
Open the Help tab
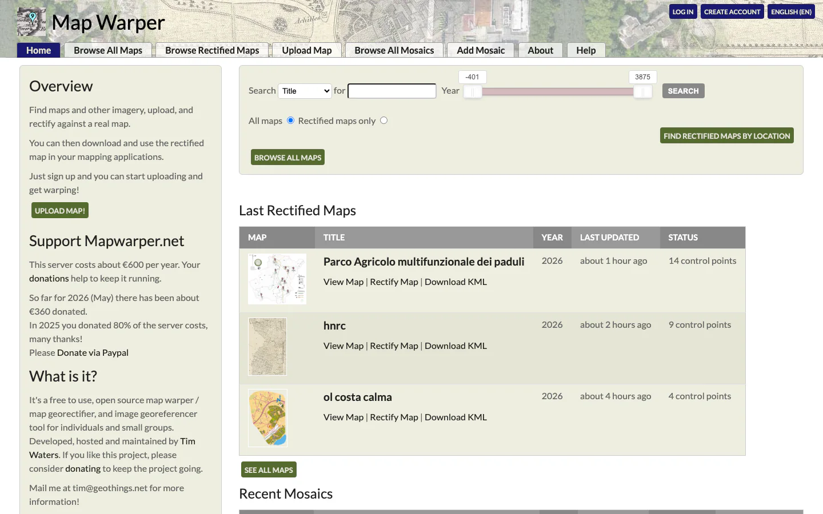coord(586,50)
